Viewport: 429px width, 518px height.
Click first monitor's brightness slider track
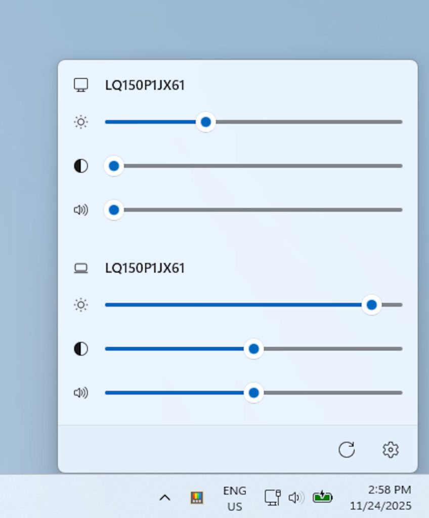(304, 122)
